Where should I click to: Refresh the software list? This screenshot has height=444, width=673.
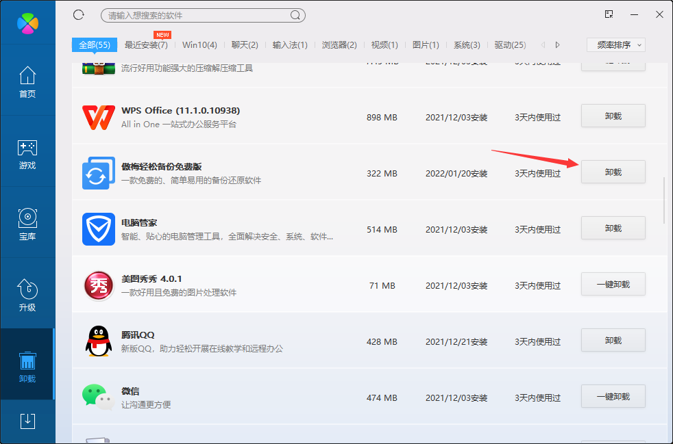coord(79,15)
